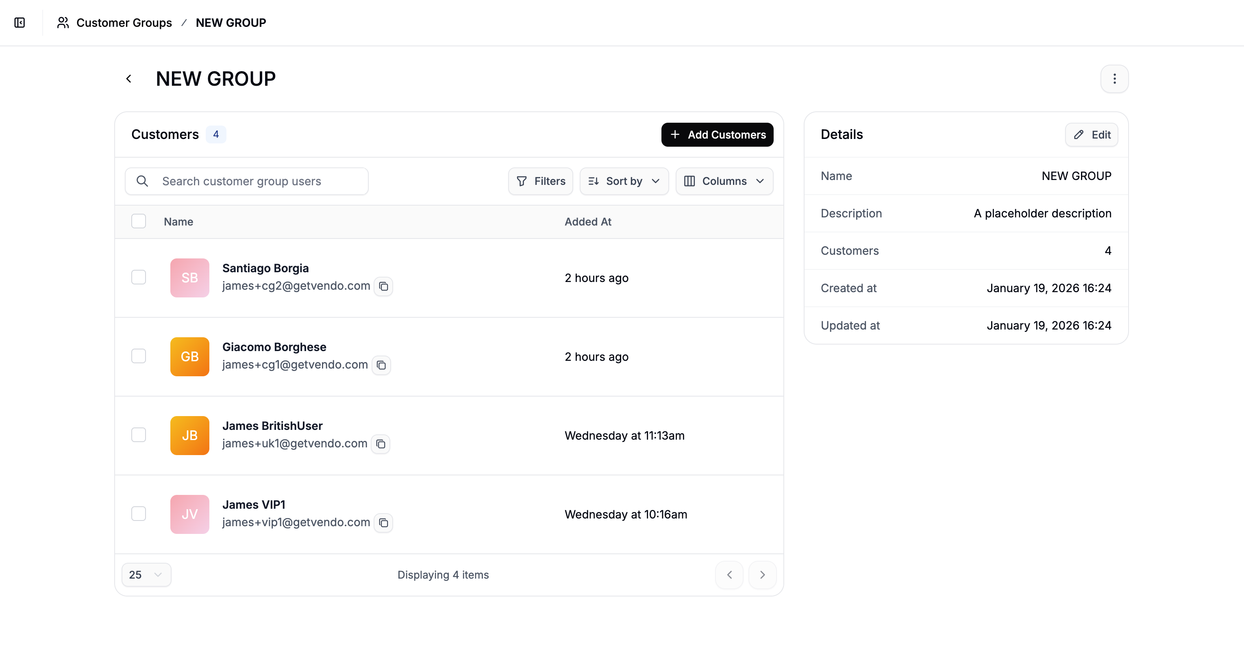
Task: Click the search magnifier icon
Action: (x=142, y=181)
